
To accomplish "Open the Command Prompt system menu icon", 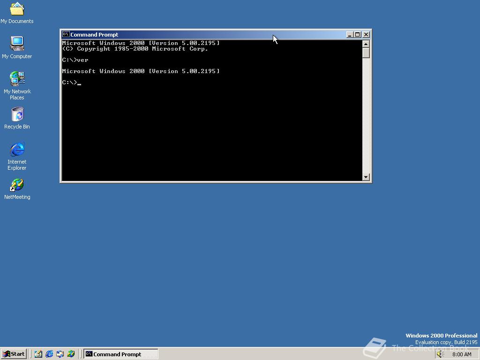I will (x=66, y=34).
